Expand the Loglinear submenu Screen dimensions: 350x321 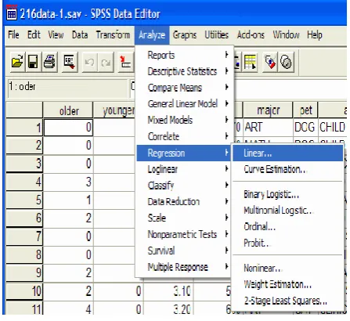(183, 169)
